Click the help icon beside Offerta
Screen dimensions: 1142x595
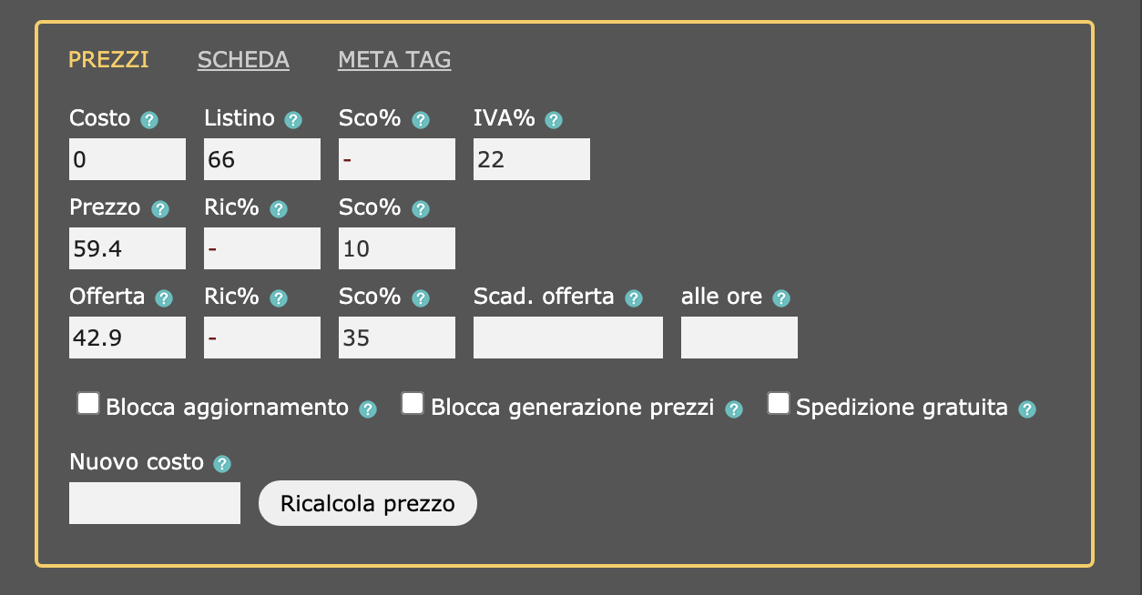click(164, 298)
